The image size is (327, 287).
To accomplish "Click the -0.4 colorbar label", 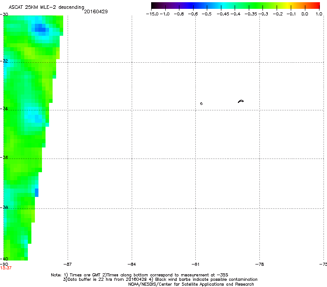I will (x=236, y=14).
